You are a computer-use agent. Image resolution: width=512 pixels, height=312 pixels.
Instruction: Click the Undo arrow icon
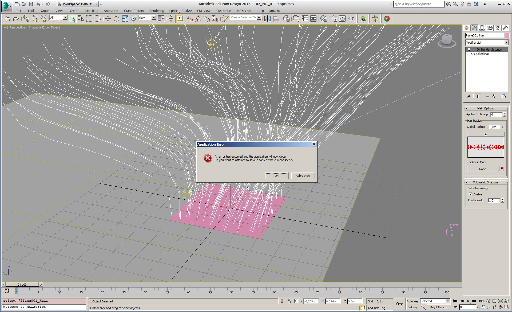tap(8, 18)
